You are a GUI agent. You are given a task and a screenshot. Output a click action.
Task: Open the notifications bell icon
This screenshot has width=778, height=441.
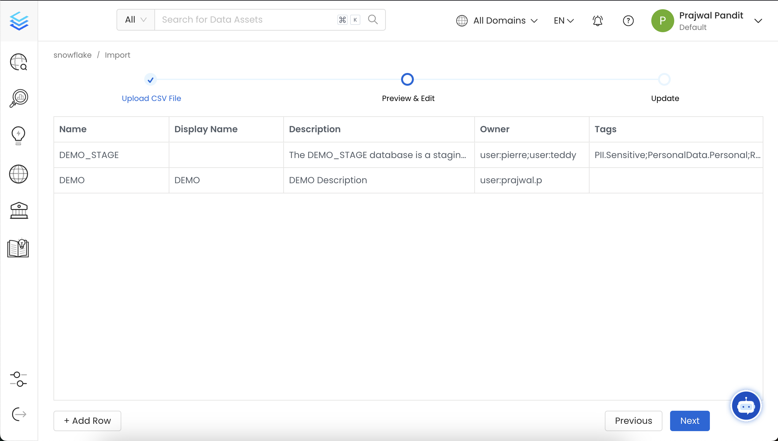point(597,20)
